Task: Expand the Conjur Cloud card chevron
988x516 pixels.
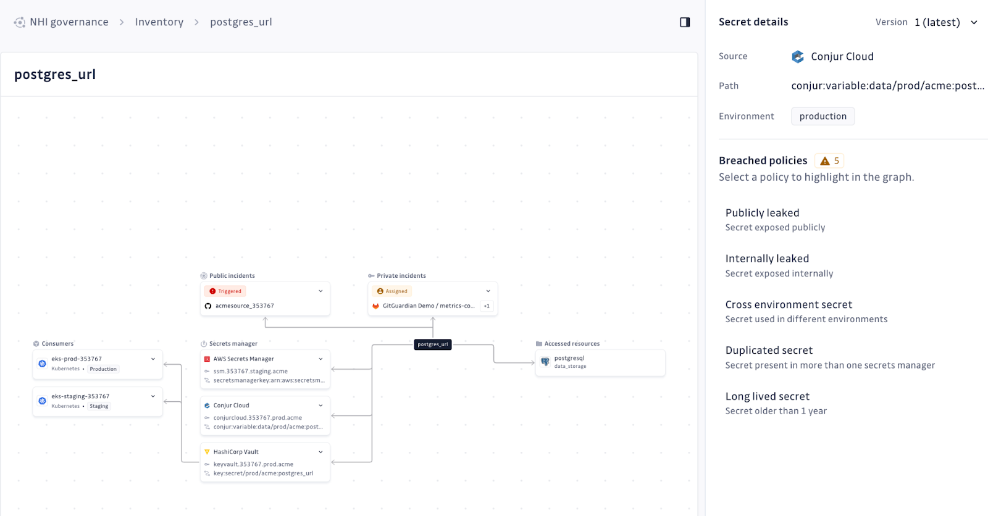Action: [x=320, y=406]
